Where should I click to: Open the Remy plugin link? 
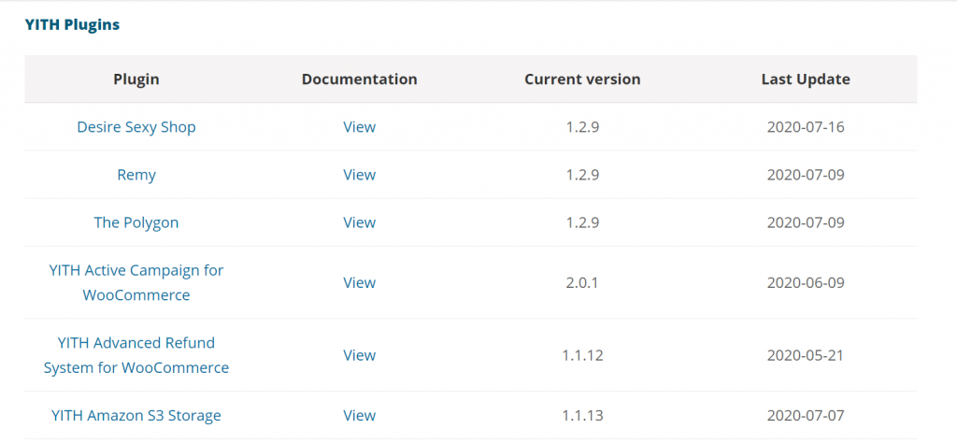pos(136,175)
